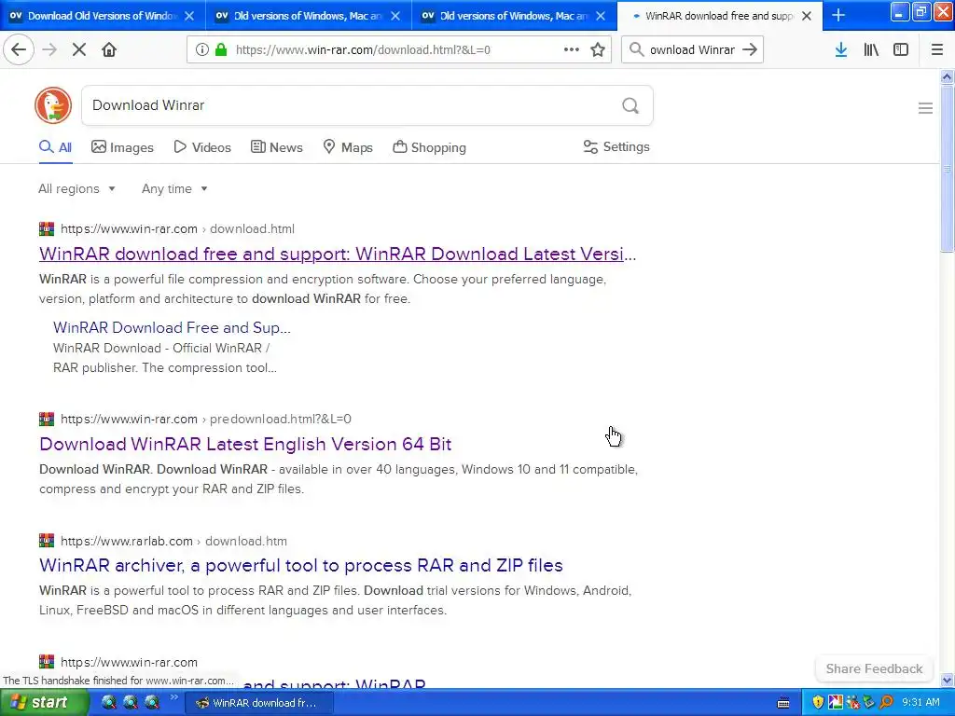
Task: Close the 'Download Old Versions of Windo' tab
Action: (189, 16)
